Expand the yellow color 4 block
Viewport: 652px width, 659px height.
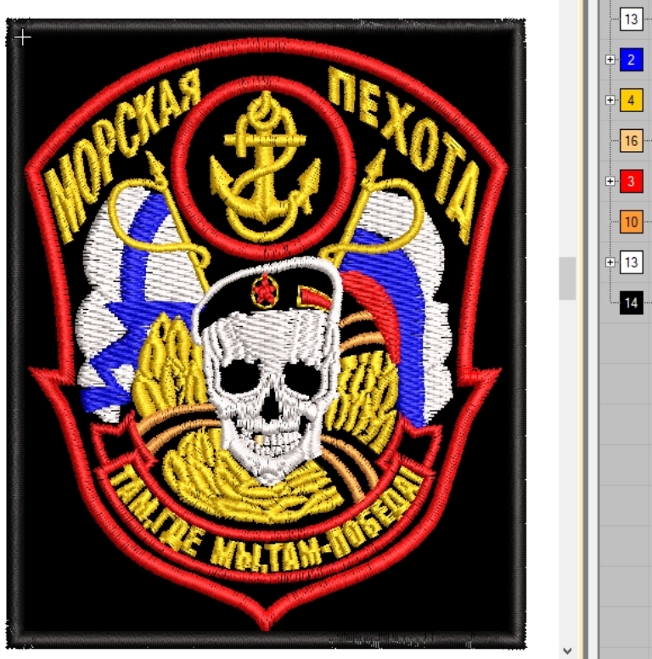point(610,100)
